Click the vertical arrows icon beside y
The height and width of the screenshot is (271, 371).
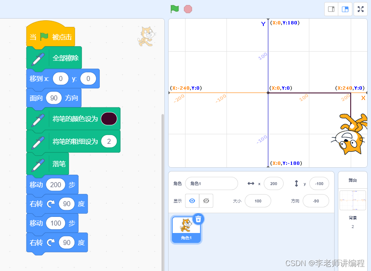(296, 183)
